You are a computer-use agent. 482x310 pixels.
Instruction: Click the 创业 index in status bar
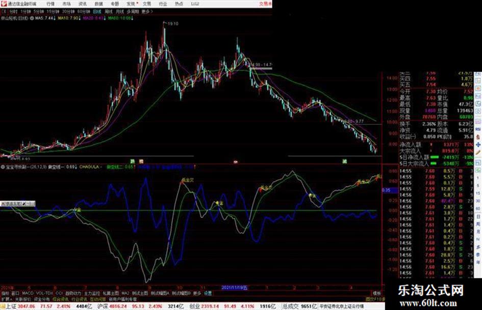click(x=195, y=306)
